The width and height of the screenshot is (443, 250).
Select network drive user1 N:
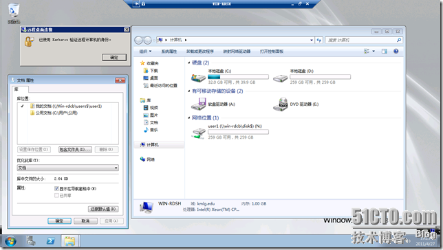point(198,133)
